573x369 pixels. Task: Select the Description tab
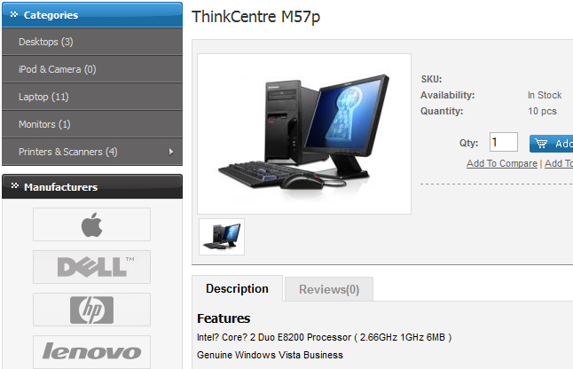[x=237, y=289]
